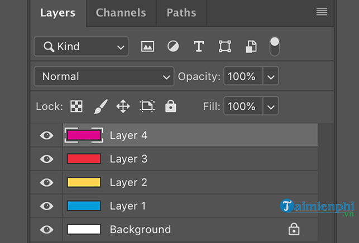Select the Layer 1 name
Screen dimensions: 359x243
127,206
